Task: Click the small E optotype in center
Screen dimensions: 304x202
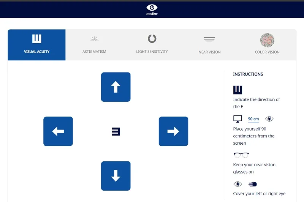Action: coord(116,131)
